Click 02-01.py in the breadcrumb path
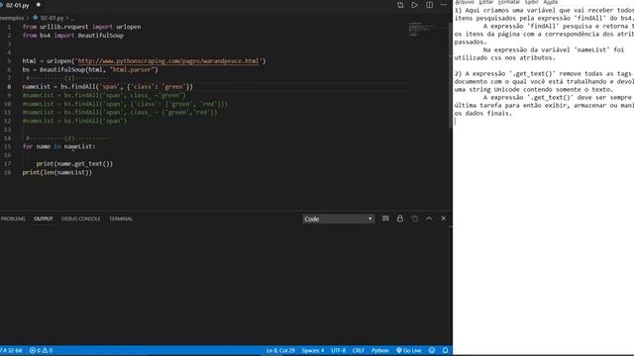634x356 pixels. (53, 18)
